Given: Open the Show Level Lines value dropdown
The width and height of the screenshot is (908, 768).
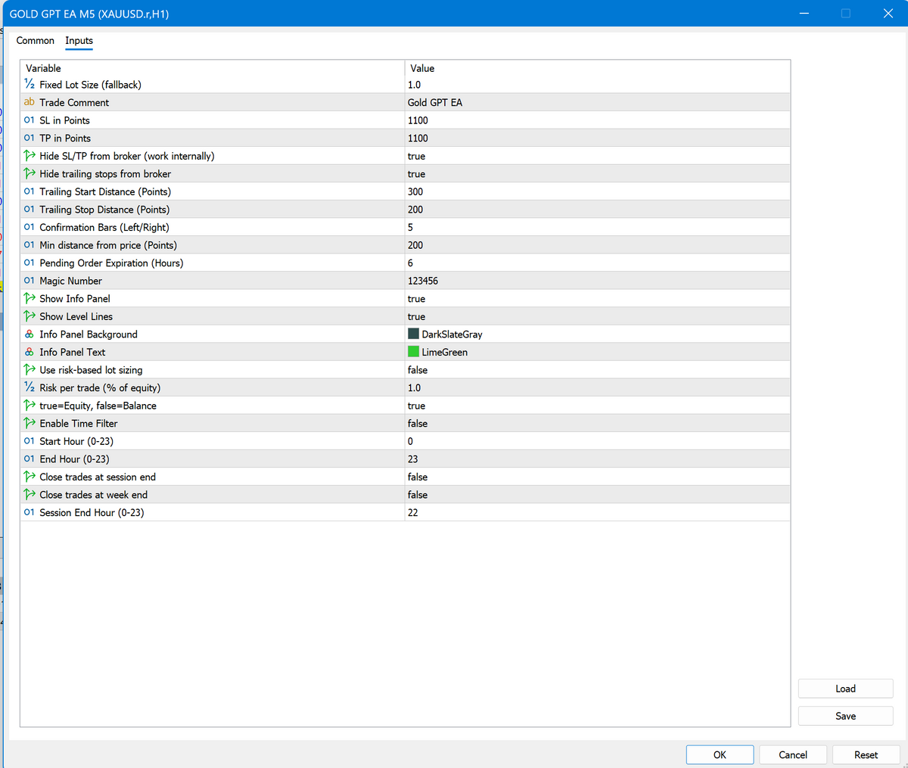Looking at the screenshot, I should (x=596, y=316).
